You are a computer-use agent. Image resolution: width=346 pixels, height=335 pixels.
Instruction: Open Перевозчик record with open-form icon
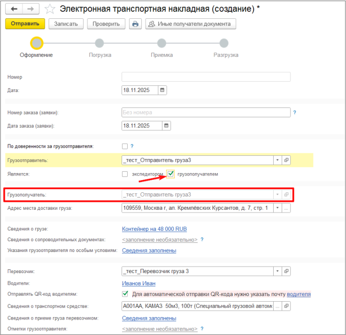[x=286, y=271]
